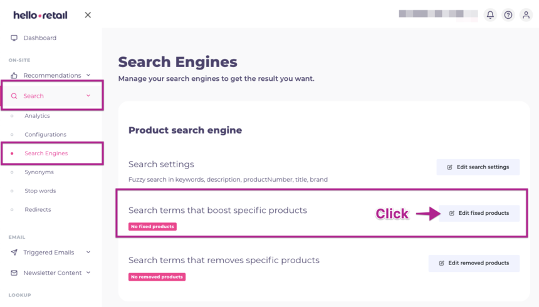Open the Analytics submenu item

[37, 116]
